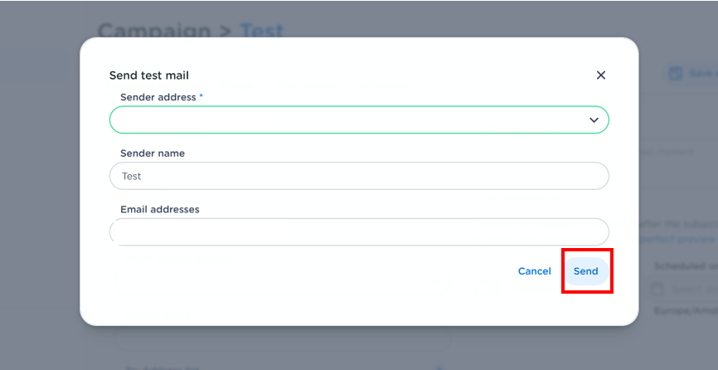Open the perfect preview link in background
Image resolution: width=718 pixels, height=370 pixels.
tap(677, 239)
